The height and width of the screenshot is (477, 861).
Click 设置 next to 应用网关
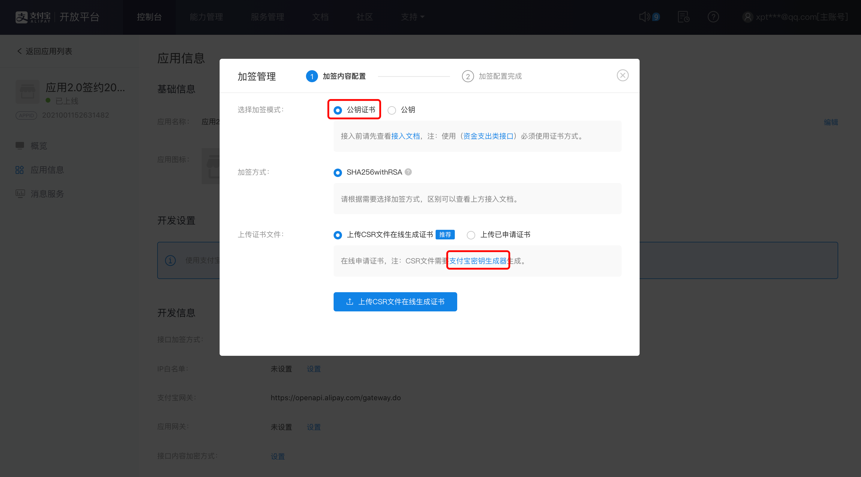click(x=313, y=427)
